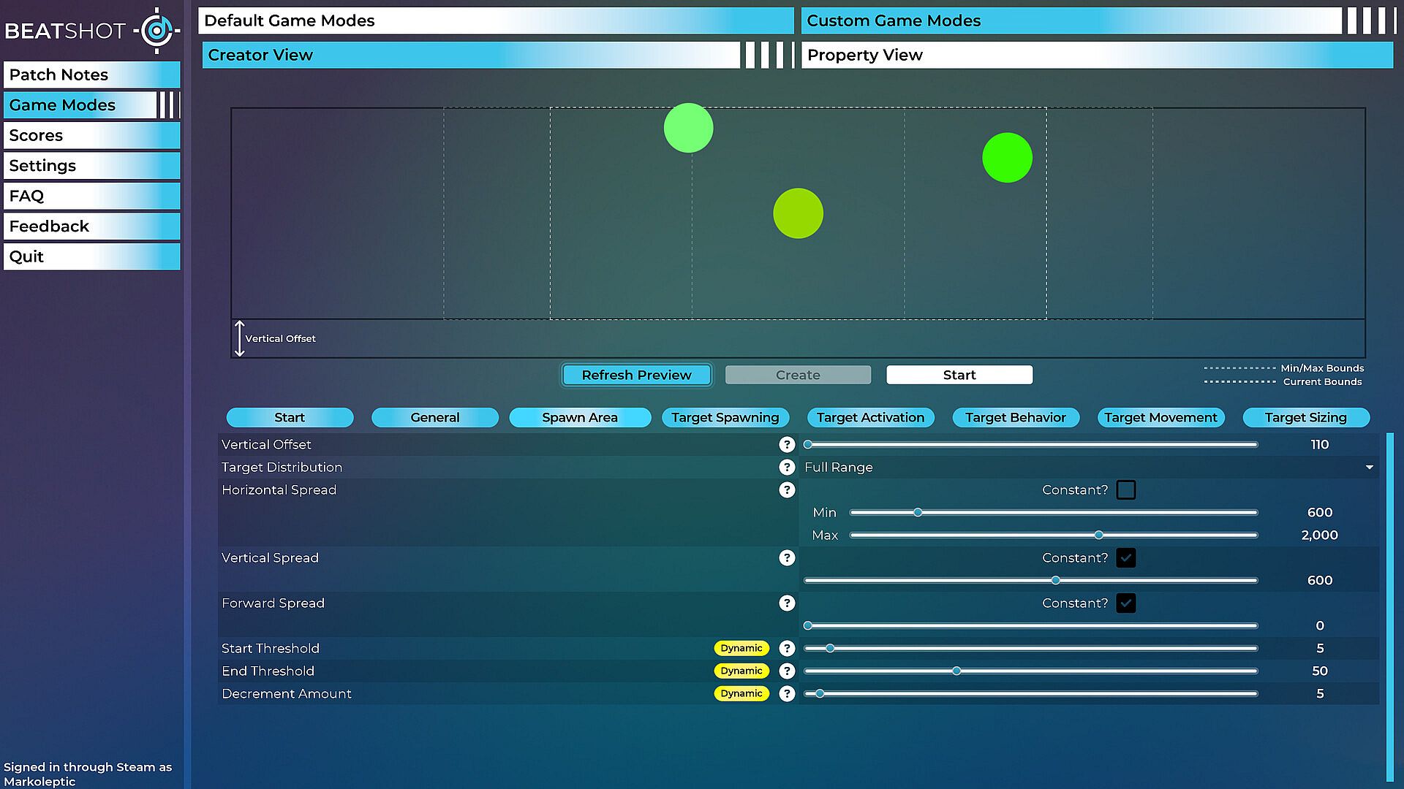This screenshot has height=789, width=1404.
Task: Click the Dynamic badge for End Threshold
Action: (741, 671)
